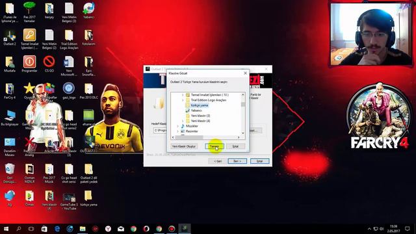This screenshot has width=416, height=234.
Task: Click the tree's horizontal scrollbar right arrow
Action: click(239, 137)
